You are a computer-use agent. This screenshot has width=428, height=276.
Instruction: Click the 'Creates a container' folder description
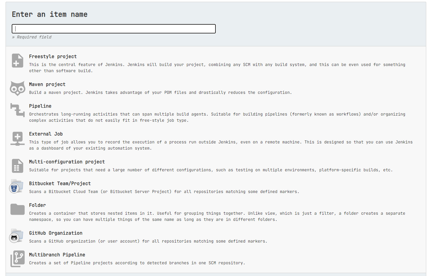pos(217,216)
